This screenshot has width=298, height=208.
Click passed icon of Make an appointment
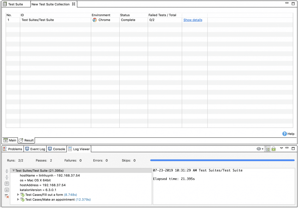click(22, 200)
